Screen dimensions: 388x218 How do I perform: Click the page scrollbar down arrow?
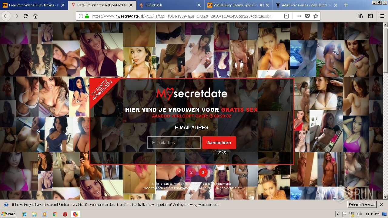386,197
